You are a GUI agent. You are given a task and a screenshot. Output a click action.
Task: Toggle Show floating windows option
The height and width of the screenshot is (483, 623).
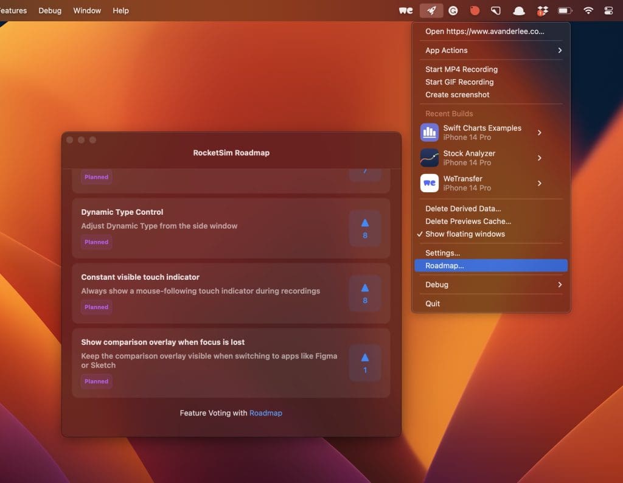pyautogui.click(x=491, y=234)
